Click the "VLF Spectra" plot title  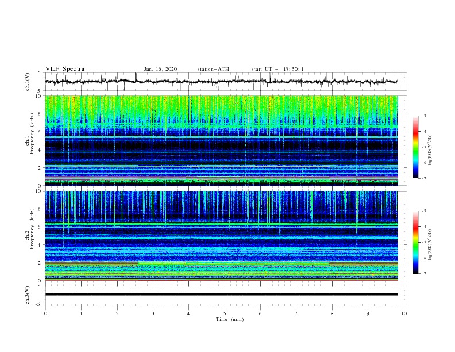pyautogui.click(x=65, y=69)
